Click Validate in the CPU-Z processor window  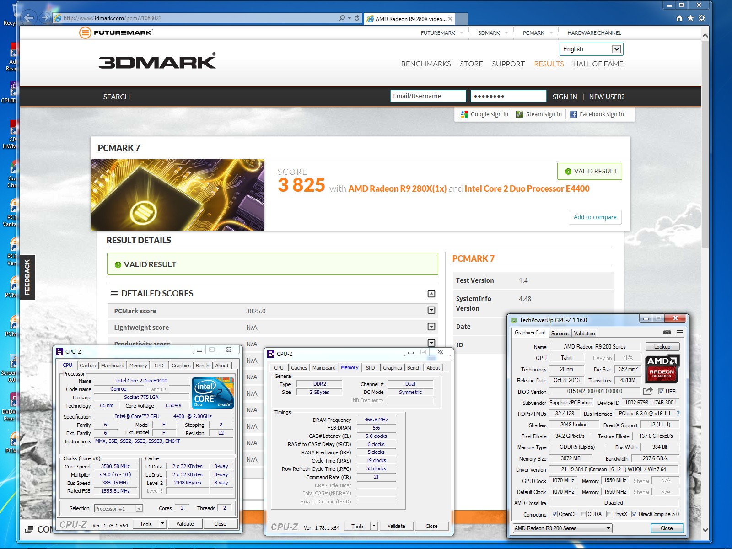[185, 524]
